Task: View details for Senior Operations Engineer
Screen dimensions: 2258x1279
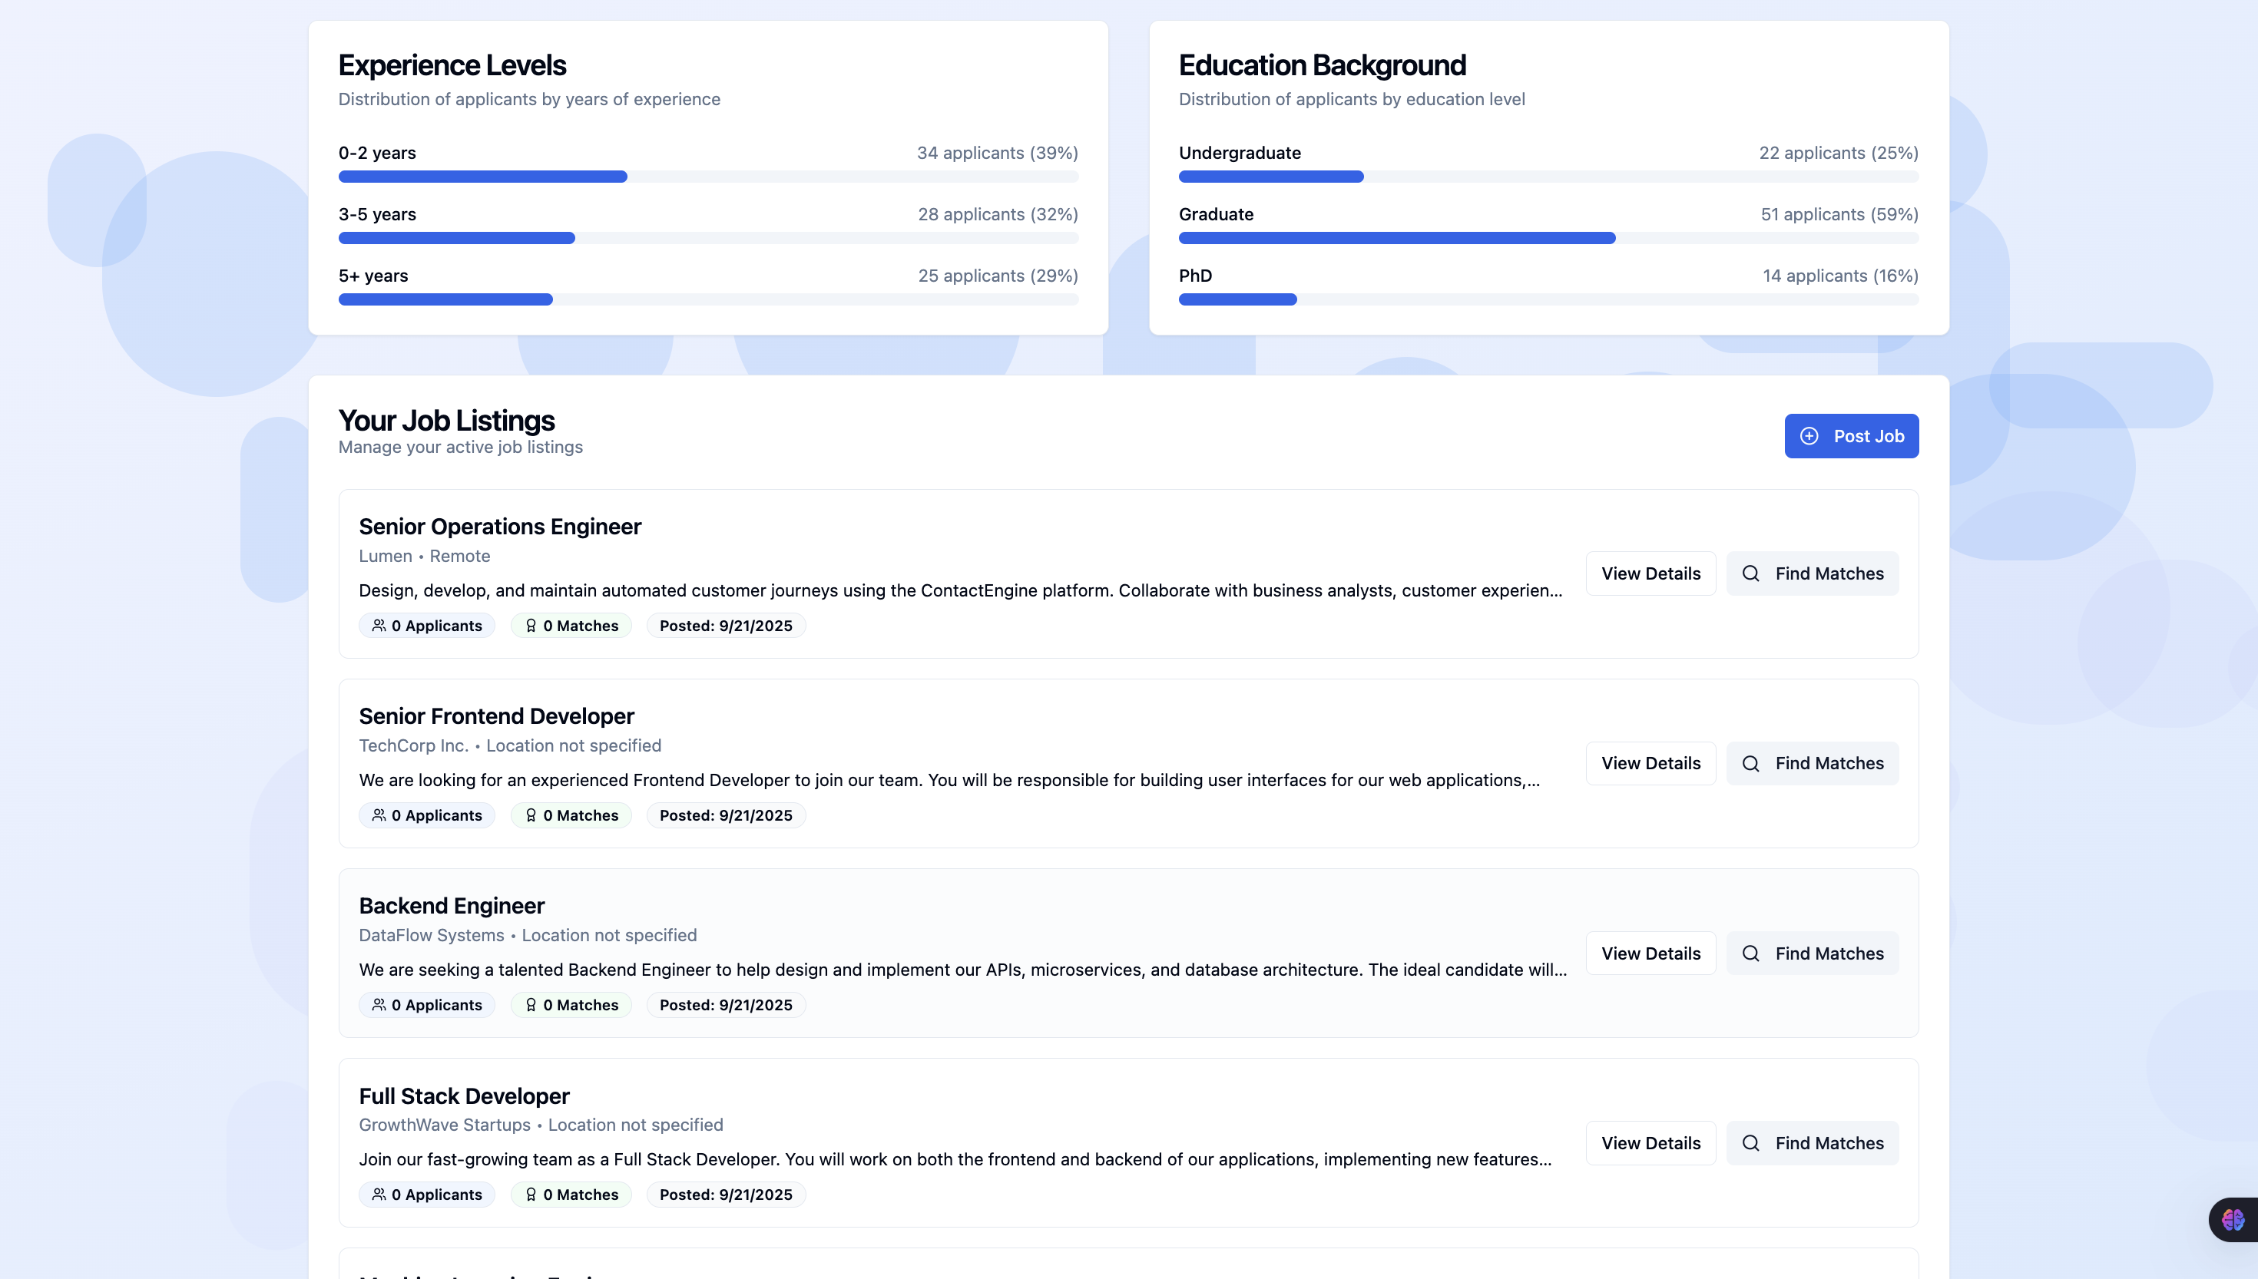Action: pos(1650,573)
